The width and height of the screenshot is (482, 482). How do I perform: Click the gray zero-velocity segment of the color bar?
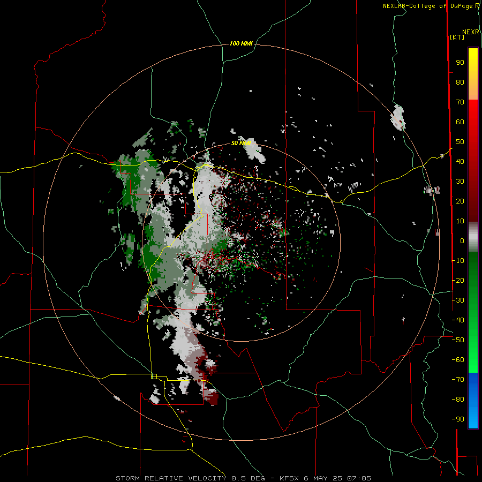coord(473,237)
